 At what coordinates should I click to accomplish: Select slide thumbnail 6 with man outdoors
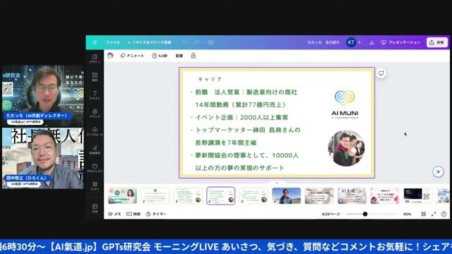pyautogui.click(x=286, y=196)
